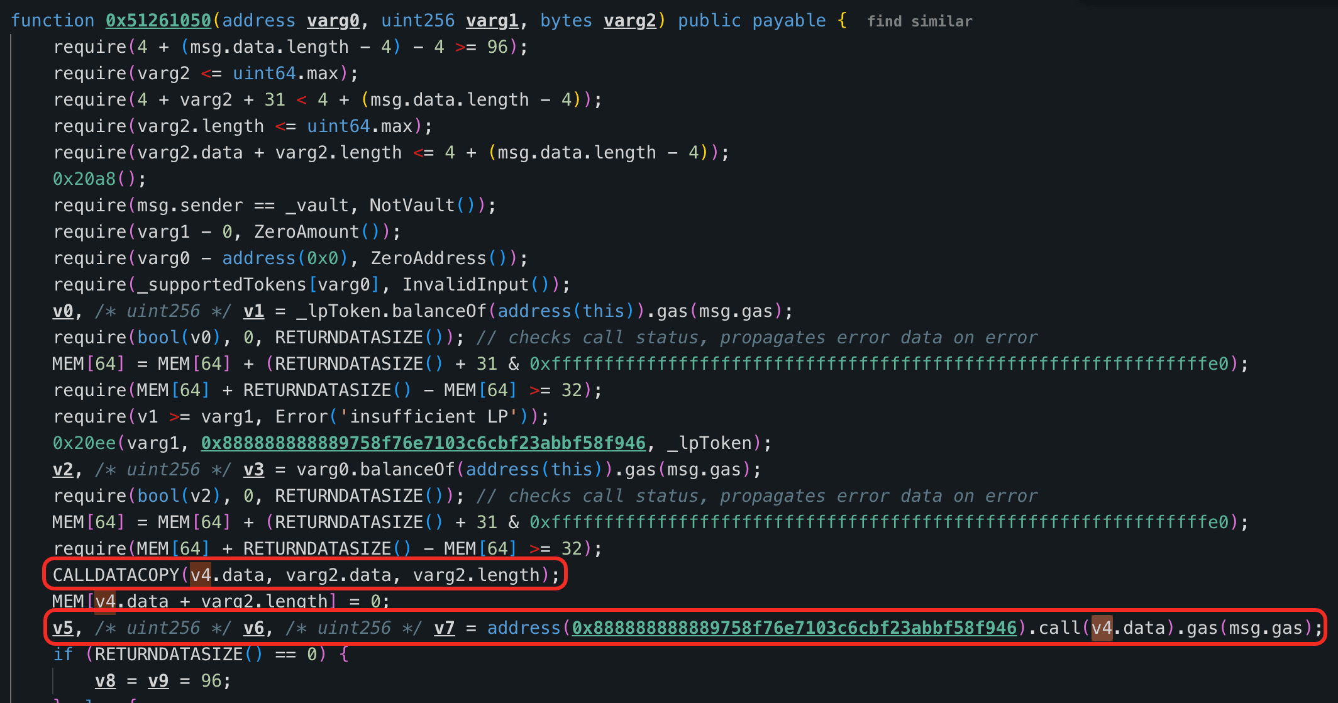Click variable v2 declaration
The width and height of the screenshot is (1338, 703).
(x=63, y=470)
